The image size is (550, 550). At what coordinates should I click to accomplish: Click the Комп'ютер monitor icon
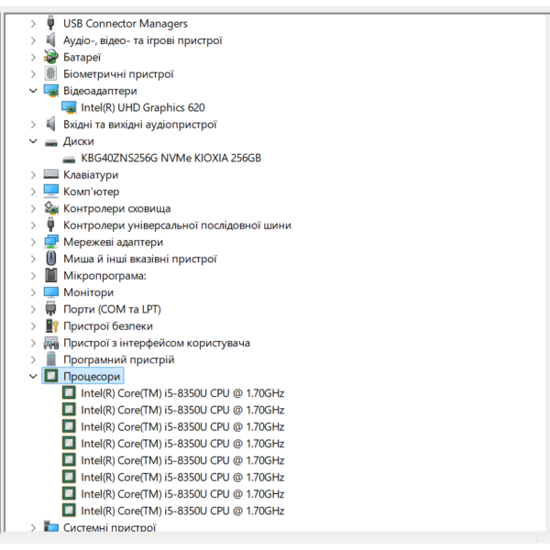pyautogui.click(x=50, y=192)
